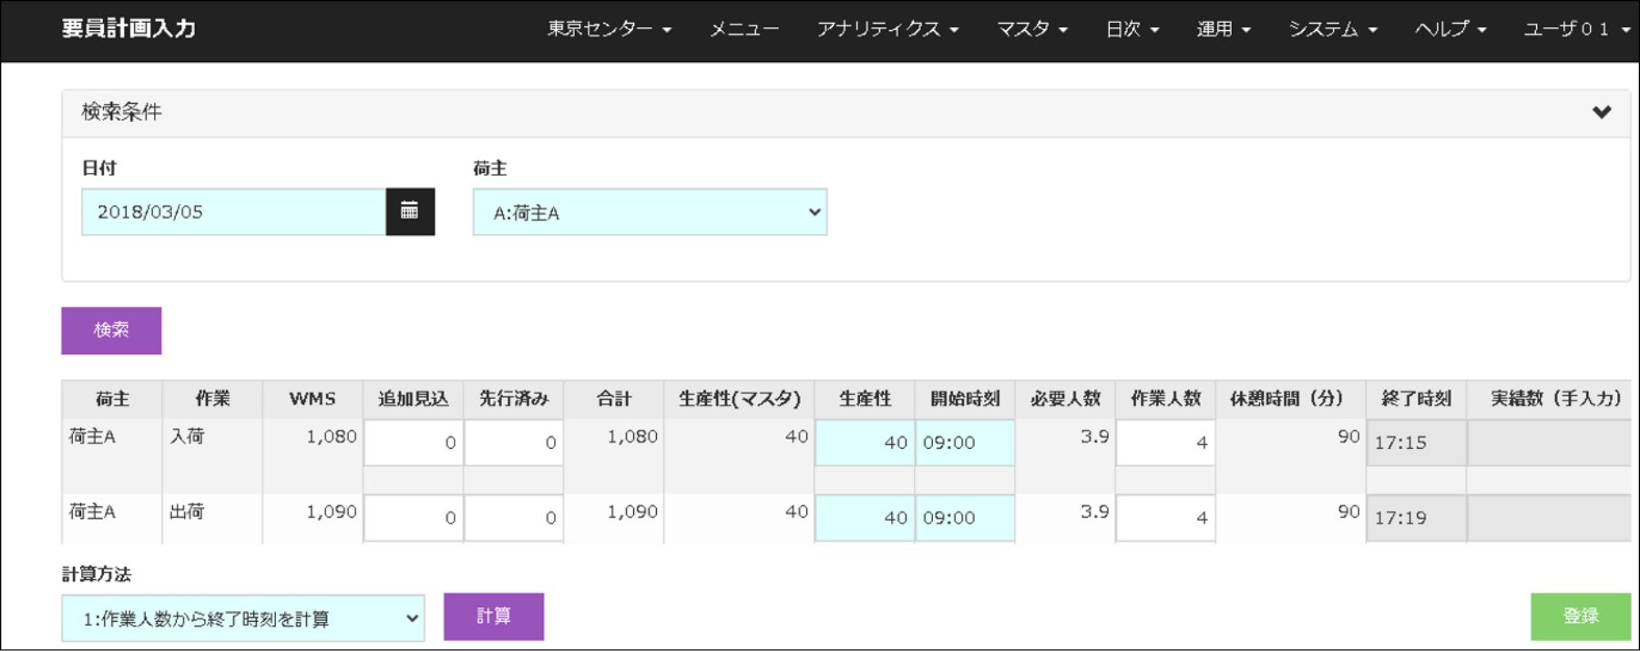Click the メニュー navigation item
This screenshot has width=1640, height=651.
pos(743,29)
